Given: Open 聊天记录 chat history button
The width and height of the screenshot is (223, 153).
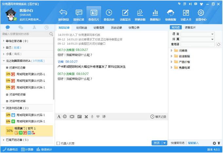Looking at the screenshot, I should pyautogui.click(x=158, y=117).
